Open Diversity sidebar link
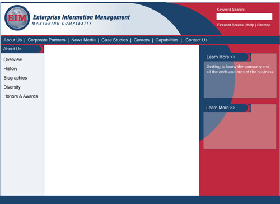The width and height of the screenshot is (280, 204). tap(12, 87)
